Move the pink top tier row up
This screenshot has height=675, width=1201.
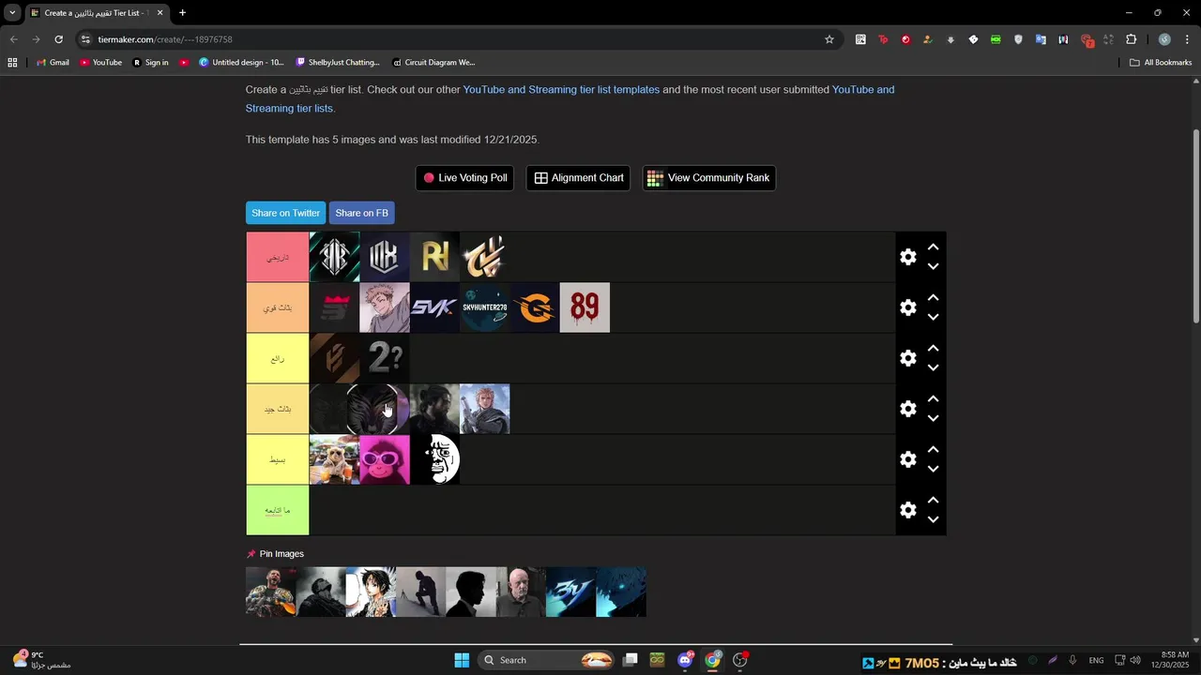pos(933,247)
